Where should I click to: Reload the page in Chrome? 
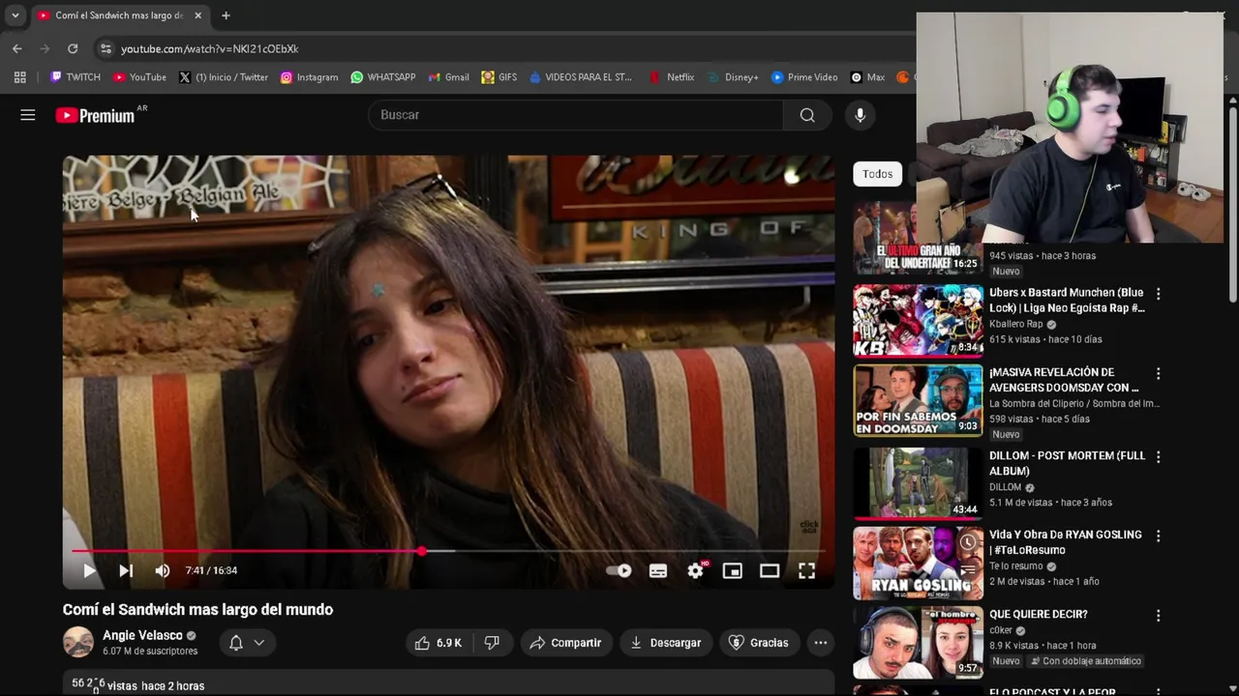(x=73, y=48)
